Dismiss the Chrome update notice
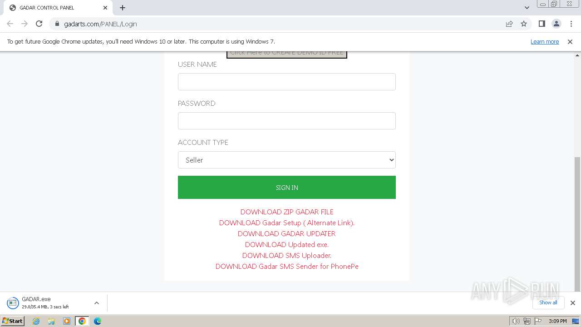The image size is (581, 327). (570, 41)
